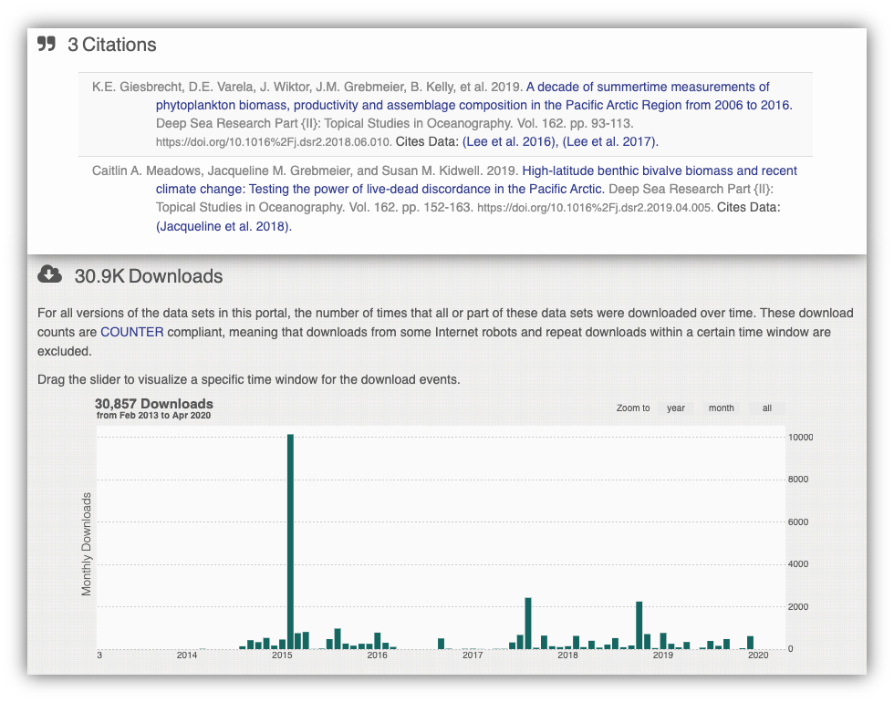Viewport: 894px width, 702px height.
Task: Click the 2017 peak bar near 2400 downloads
Action: pyautogui.click(x=528, y=624)
